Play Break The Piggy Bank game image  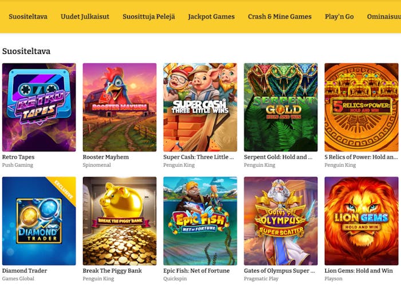[x=119, y=221]
